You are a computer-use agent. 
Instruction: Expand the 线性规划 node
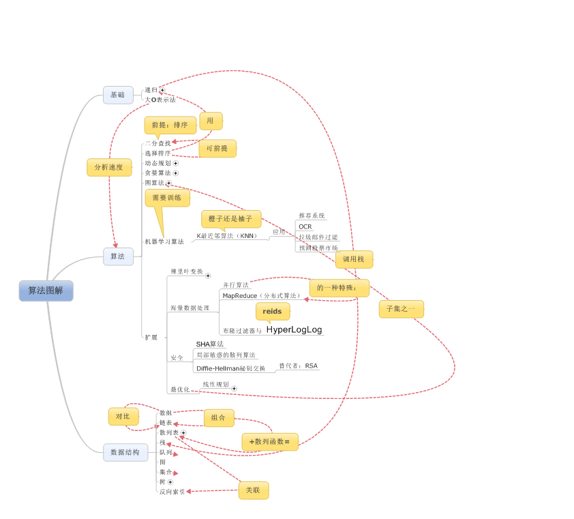coord(234,388)
